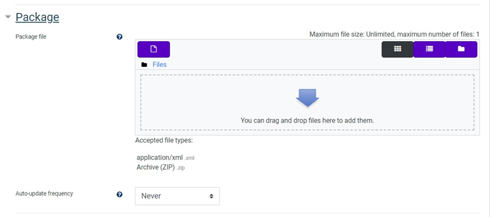The image size is (490, 217).
Task: Click the up-down arrows of the Never select
Action: 212,196
